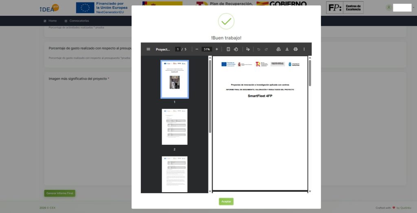
Task: Rotate the PDF counterclockwise
Action: [236, 49]
